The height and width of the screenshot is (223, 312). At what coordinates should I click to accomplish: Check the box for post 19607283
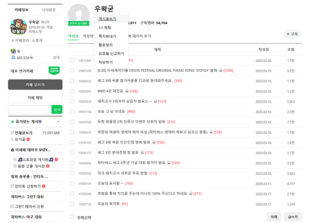point(72,71)
